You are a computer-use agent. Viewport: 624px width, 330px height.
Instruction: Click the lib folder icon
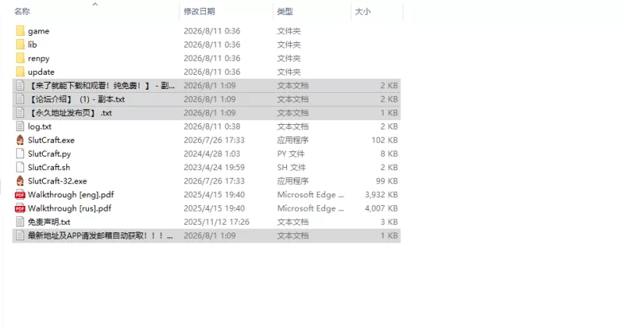pyautogui.click(x=20, y=44)
